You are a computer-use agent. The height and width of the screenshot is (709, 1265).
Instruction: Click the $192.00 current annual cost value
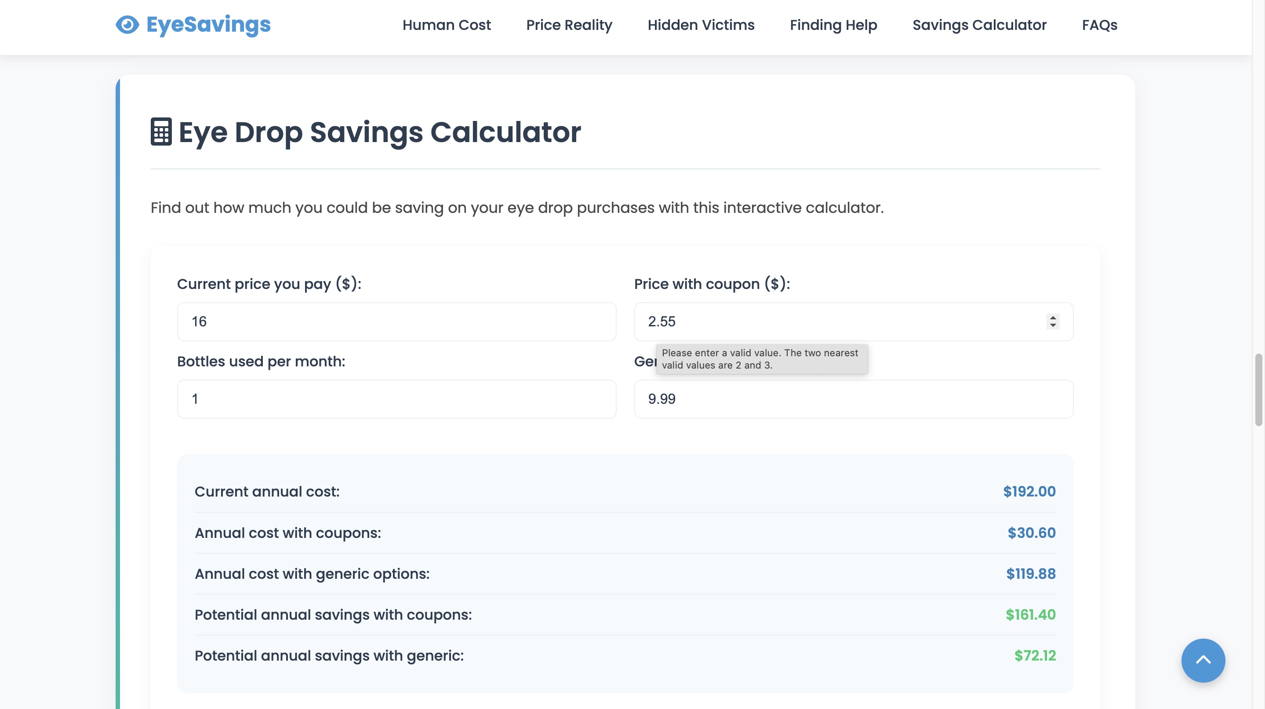point(1029,491)
